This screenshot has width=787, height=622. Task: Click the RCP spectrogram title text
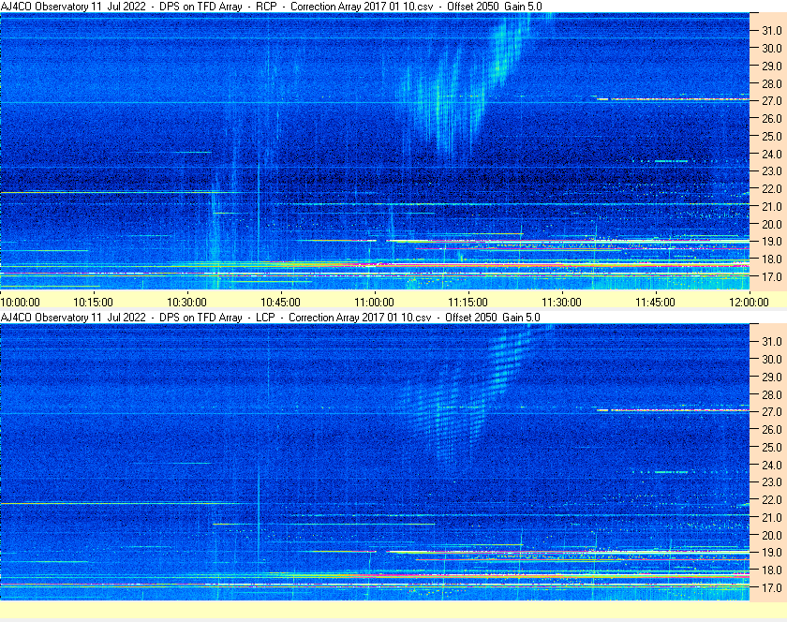pos(271,7)
